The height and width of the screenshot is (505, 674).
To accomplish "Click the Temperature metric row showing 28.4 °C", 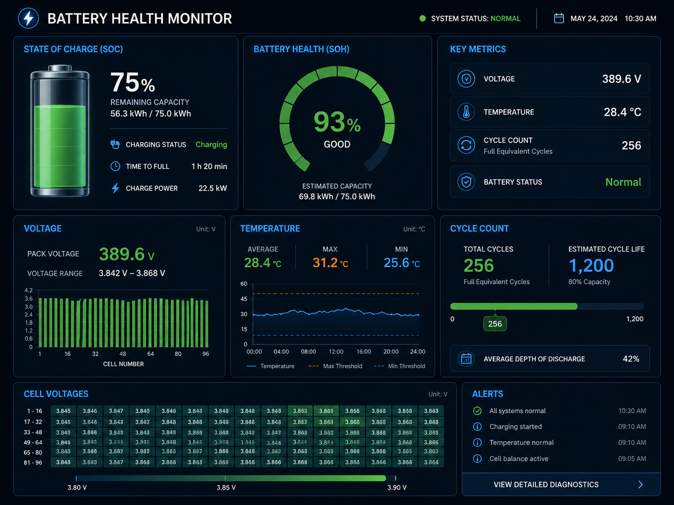I will click(549, 112).
